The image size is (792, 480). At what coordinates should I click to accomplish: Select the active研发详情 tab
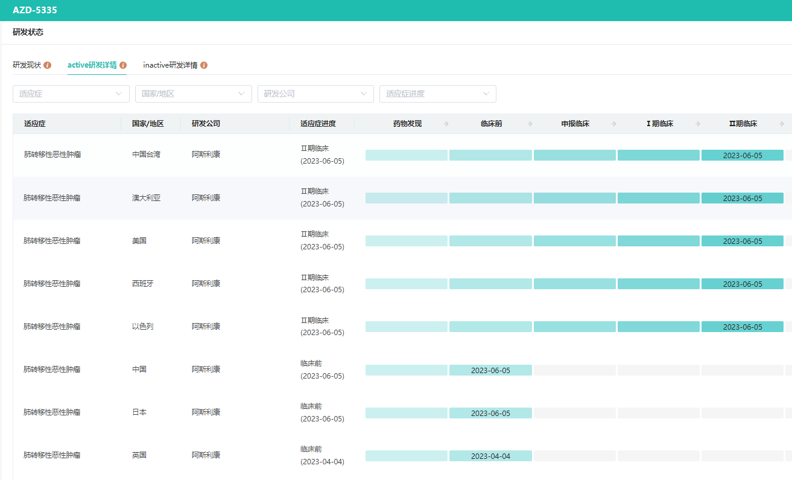tap(92, 65)
